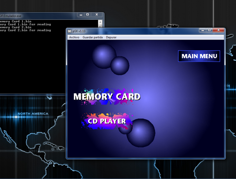Viewport: 236px width, 179px height.
Task: Click the console scrollbar up arrow
Action: click(x=100, y=22)
